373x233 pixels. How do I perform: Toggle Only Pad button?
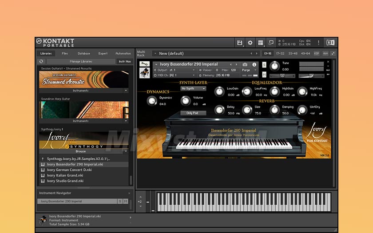pyautogui.click(x=193, y=113)
